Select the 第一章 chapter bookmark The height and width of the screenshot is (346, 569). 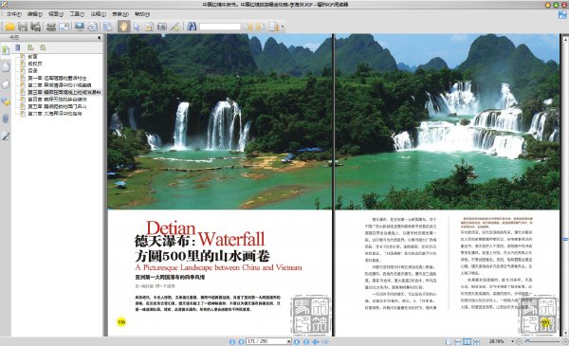pos(57,78)
